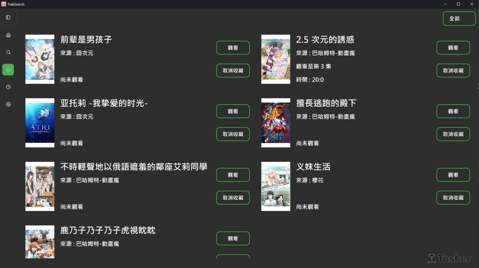This screenshot has width=479, height=268.
Task: Click 觀看 for 2.5 次元的誘惑
Action: [453, 47]
